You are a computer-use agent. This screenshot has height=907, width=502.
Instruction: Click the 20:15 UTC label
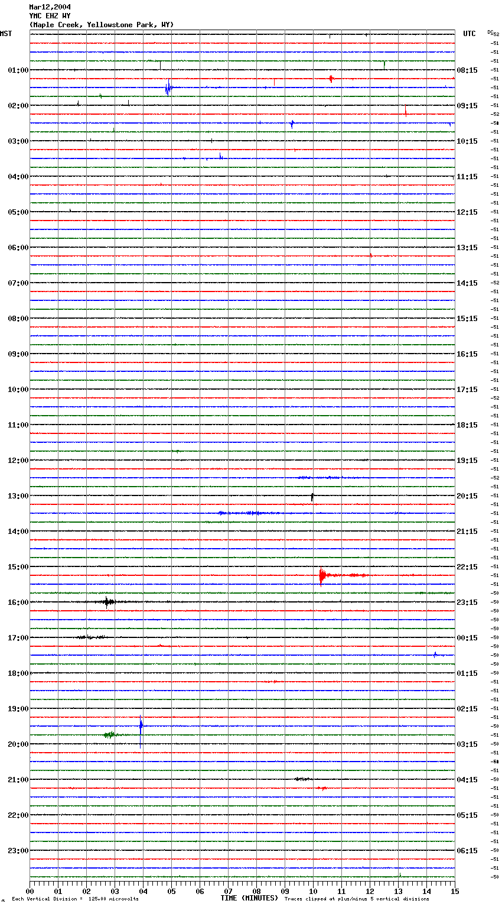(467, 496)
